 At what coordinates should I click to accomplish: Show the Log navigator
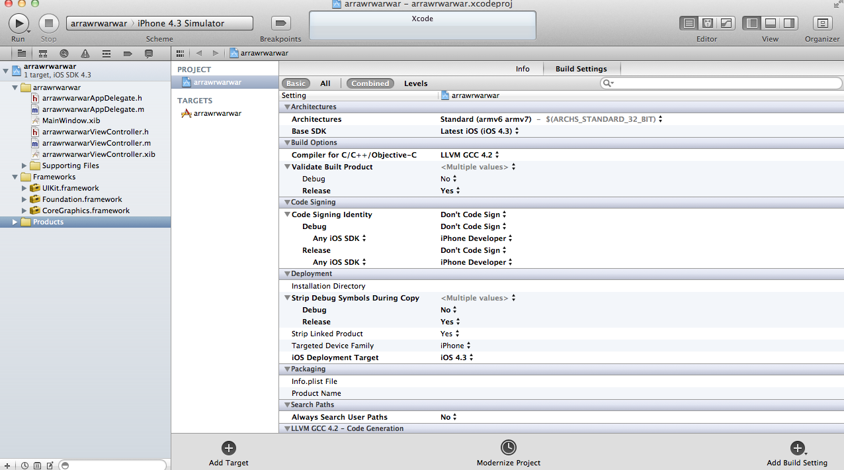149,53
